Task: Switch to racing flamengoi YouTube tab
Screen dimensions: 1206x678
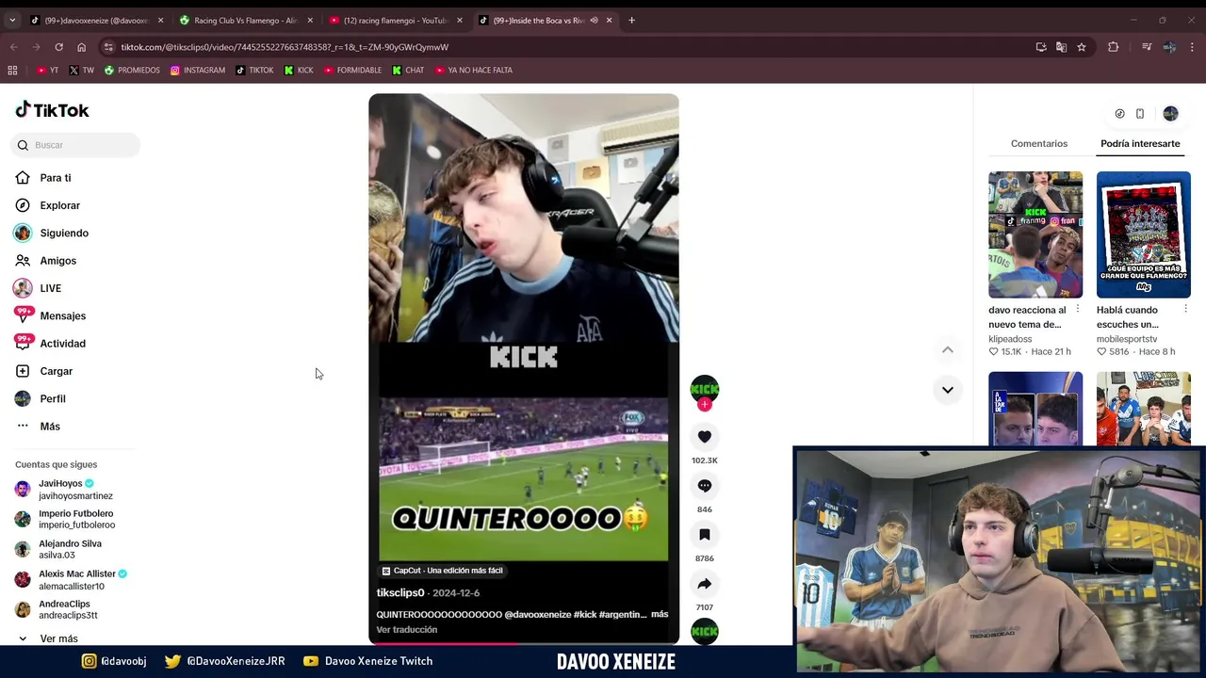Action: coord(394,20)
